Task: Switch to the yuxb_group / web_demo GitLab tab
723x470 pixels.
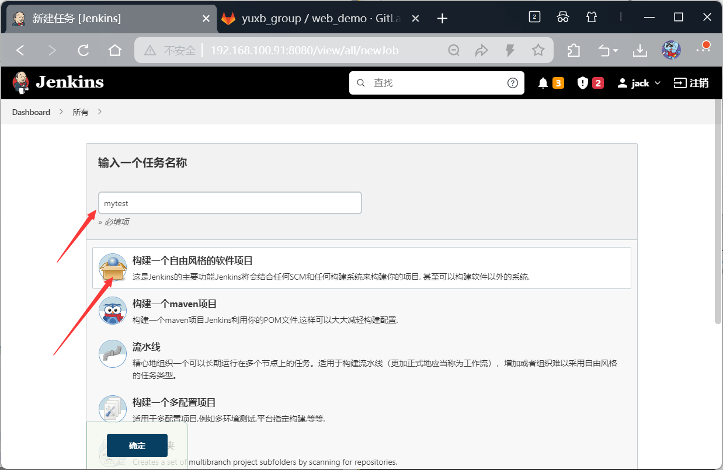Action: 320,19
